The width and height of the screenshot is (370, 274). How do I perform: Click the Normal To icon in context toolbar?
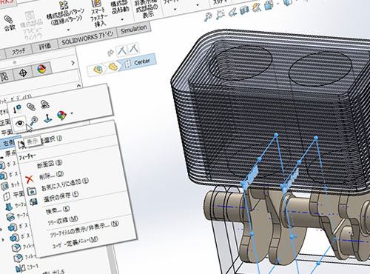point(47,118)
